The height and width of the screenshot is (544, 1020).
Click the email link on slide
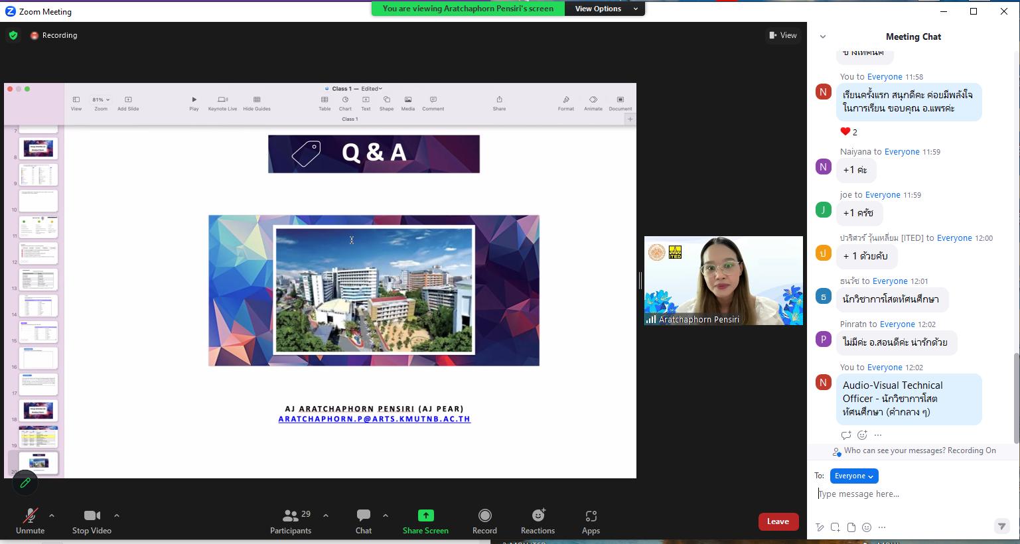(x=374, y=419)
